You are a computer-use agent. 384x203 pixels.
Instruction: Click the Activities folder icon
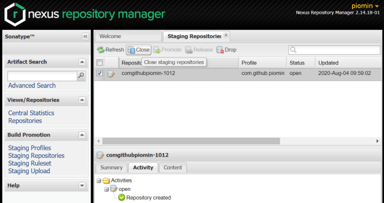pyautogui.click(x=106, y=180)
